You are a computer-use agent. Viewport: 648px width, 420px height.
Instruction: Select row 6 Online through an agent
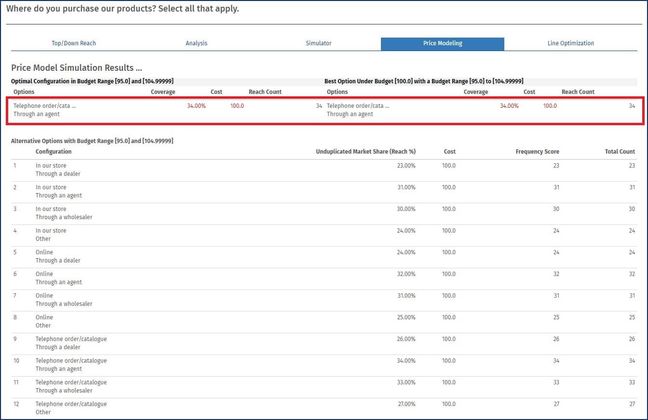(58, 278)
